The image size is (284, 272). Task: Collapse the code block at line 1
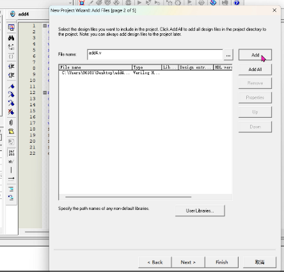(x=45, y=26)
